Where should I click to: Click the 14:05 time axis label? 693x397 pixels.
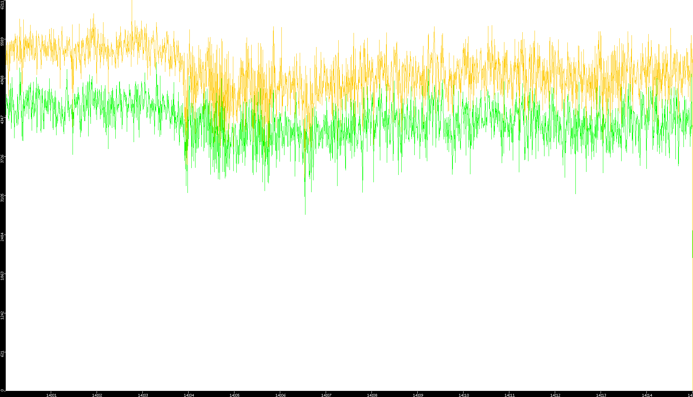pos(234,395)
